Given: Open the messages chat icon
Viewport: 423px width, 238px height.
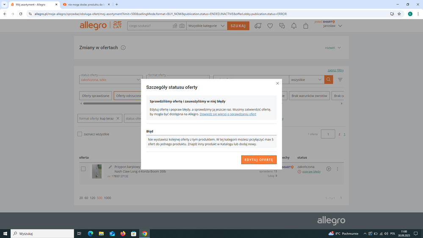Looking at the screenshot, I should (x=282, y=26).
